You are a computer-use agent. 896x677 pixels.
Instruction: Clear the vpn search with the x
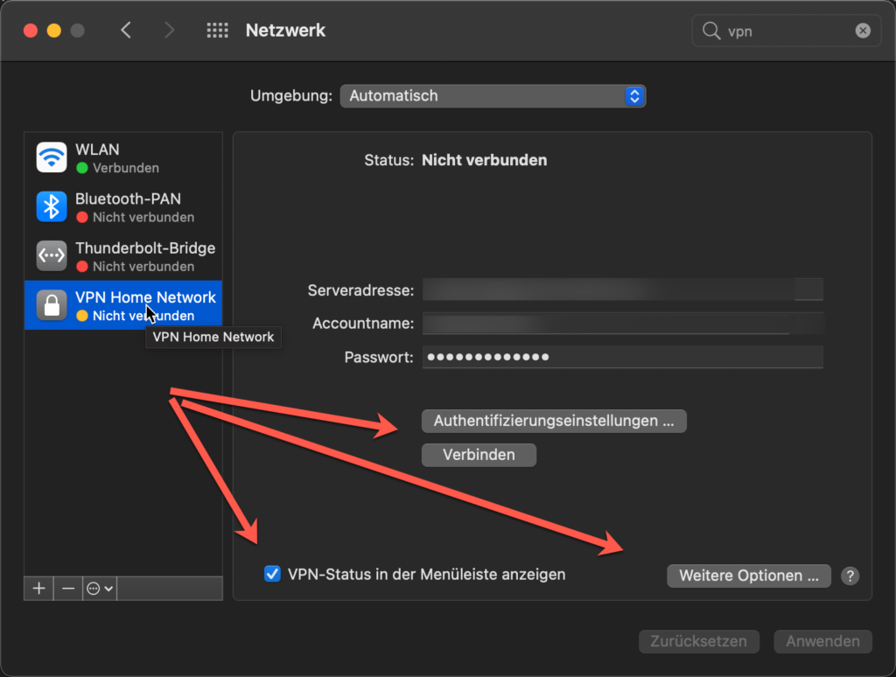click(x=863, y=30)
